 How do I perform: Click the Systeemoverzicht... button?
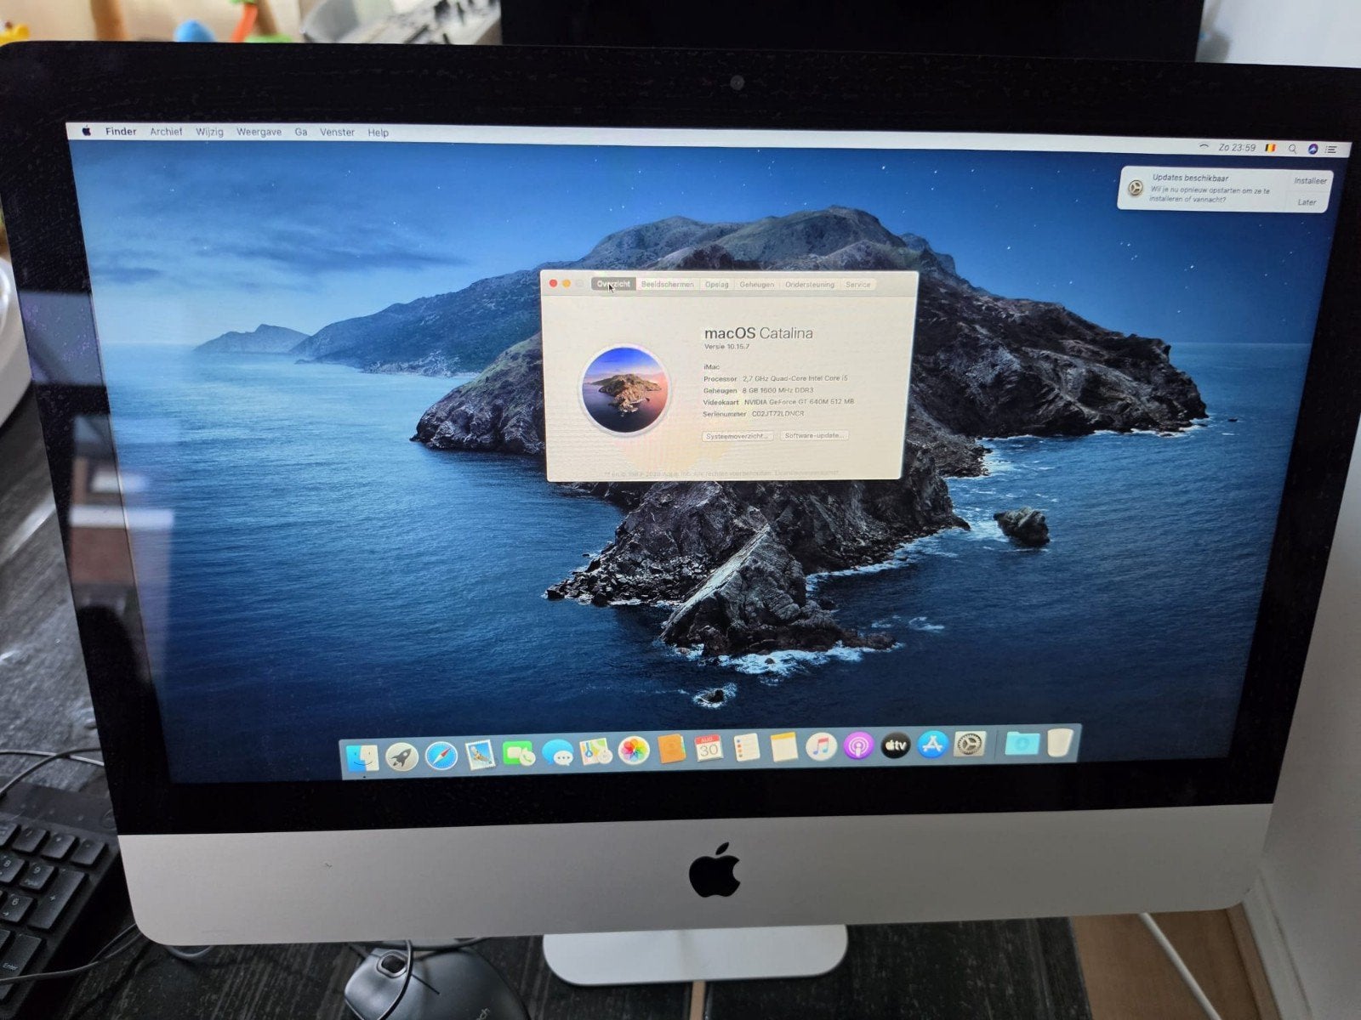(x=737, y=436)
